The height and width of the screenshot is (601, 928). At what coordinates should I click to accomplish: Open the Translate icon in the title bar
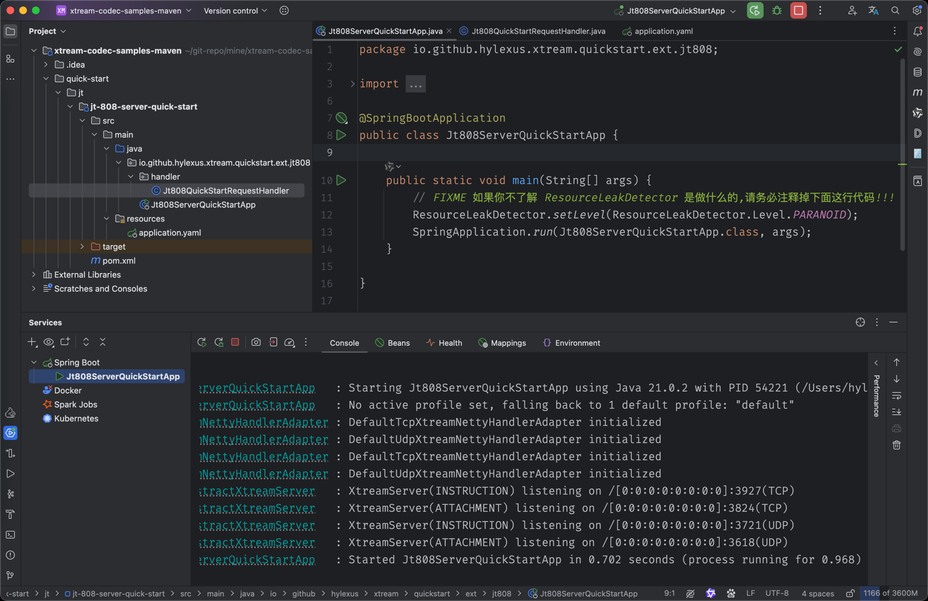873,11
